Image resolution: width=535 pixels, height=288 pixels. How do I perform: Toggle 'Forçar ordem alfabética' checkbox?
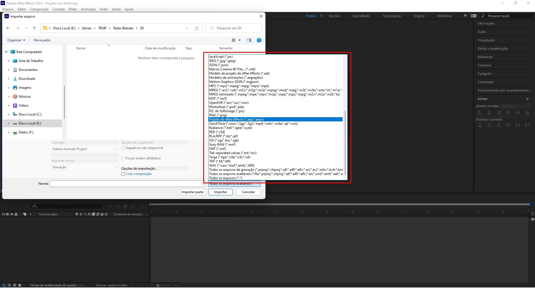123,158
